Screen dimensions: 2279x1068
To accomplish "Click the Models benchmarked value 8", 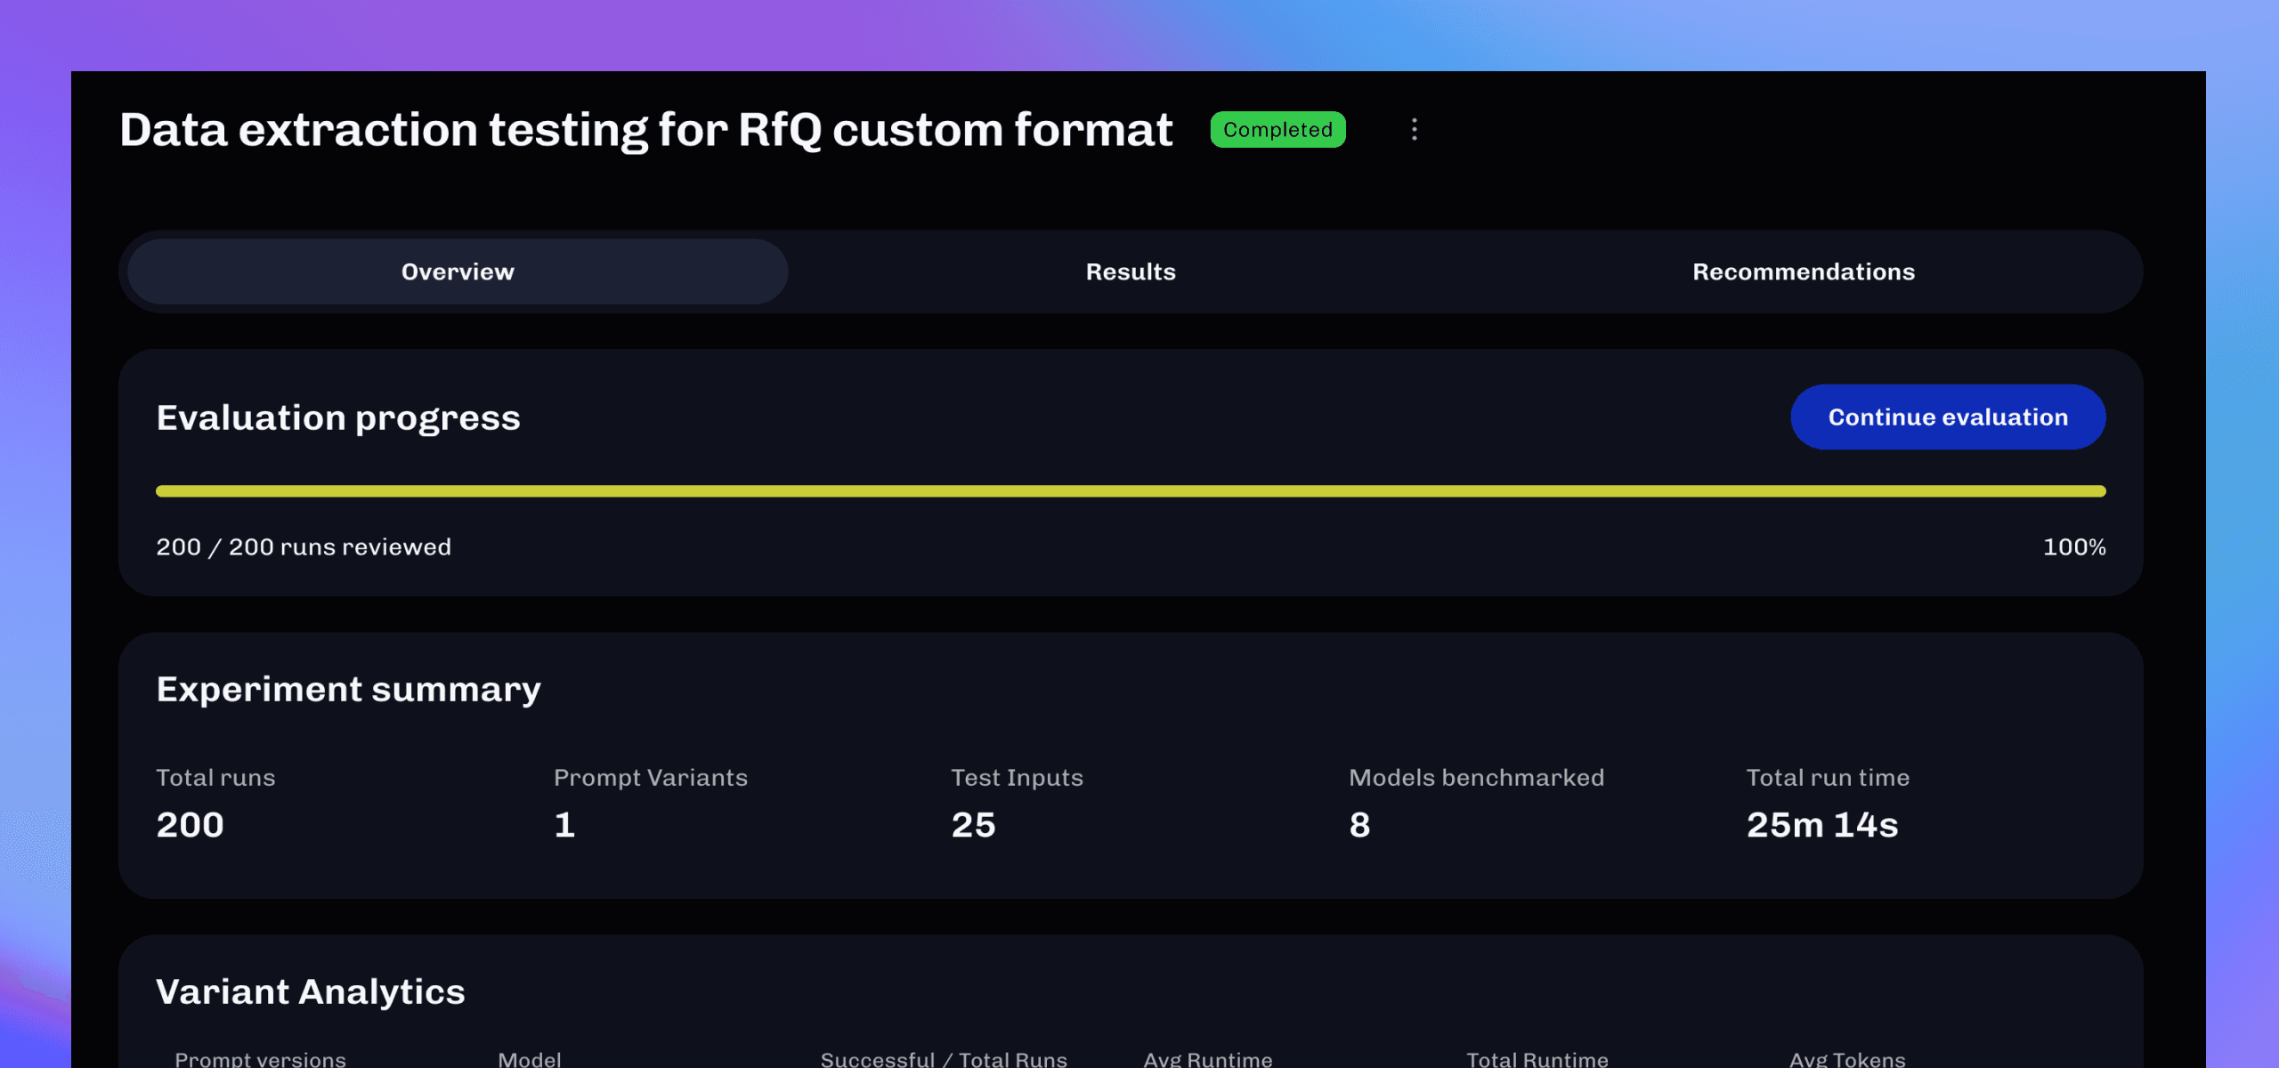I will [1359, 825].
